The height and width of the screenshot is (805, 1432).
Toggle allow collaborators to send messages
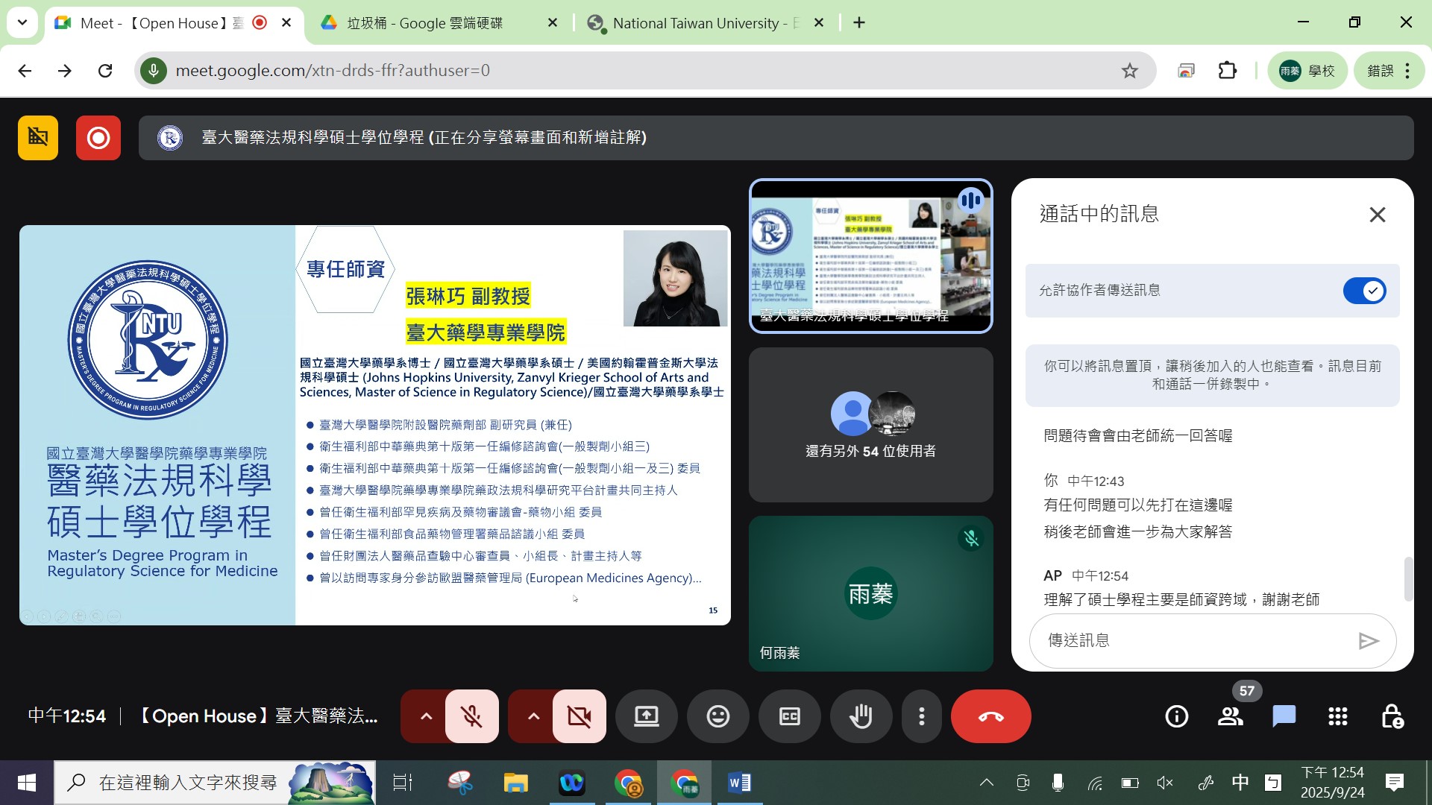tap(1364, 291)
